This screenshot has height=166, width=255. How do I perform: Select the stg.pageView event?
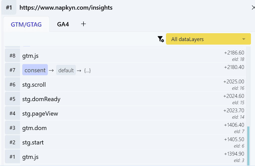(x=40, y=113)
